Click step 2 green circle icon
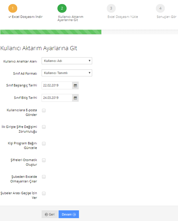Viewport: 178px width, 221px height. pos(62,8)
